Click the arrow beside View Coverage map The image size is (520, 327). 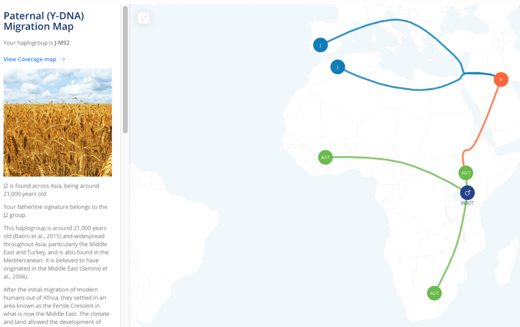point(63,59)
